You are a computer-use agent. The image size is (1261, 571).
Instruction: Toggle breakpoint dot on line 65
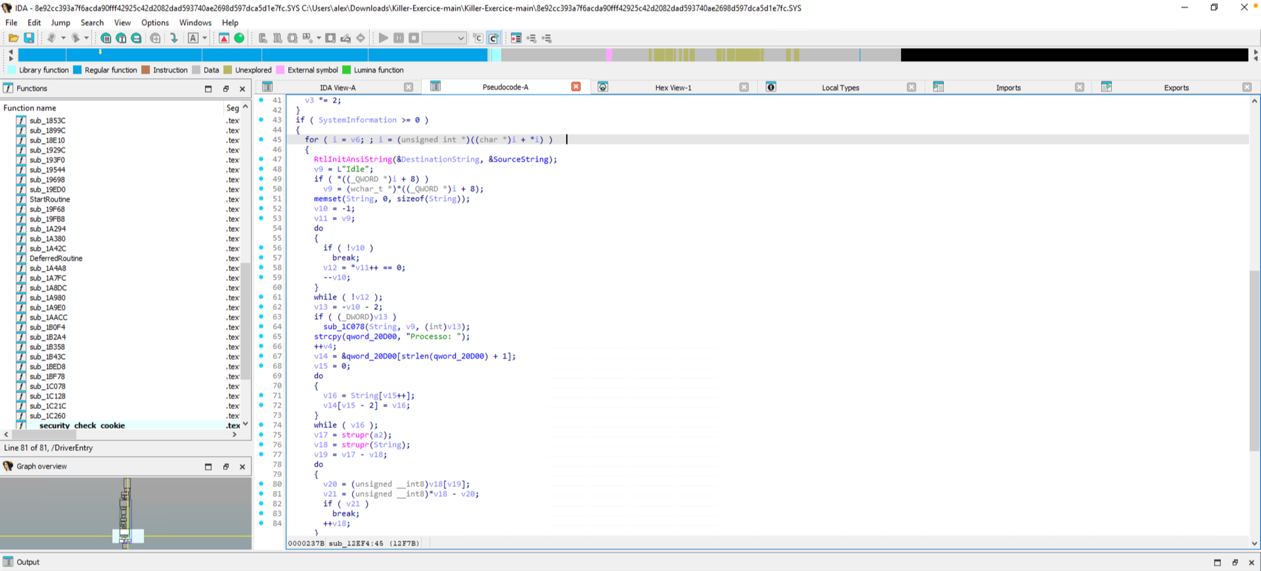tap(261, 336)
